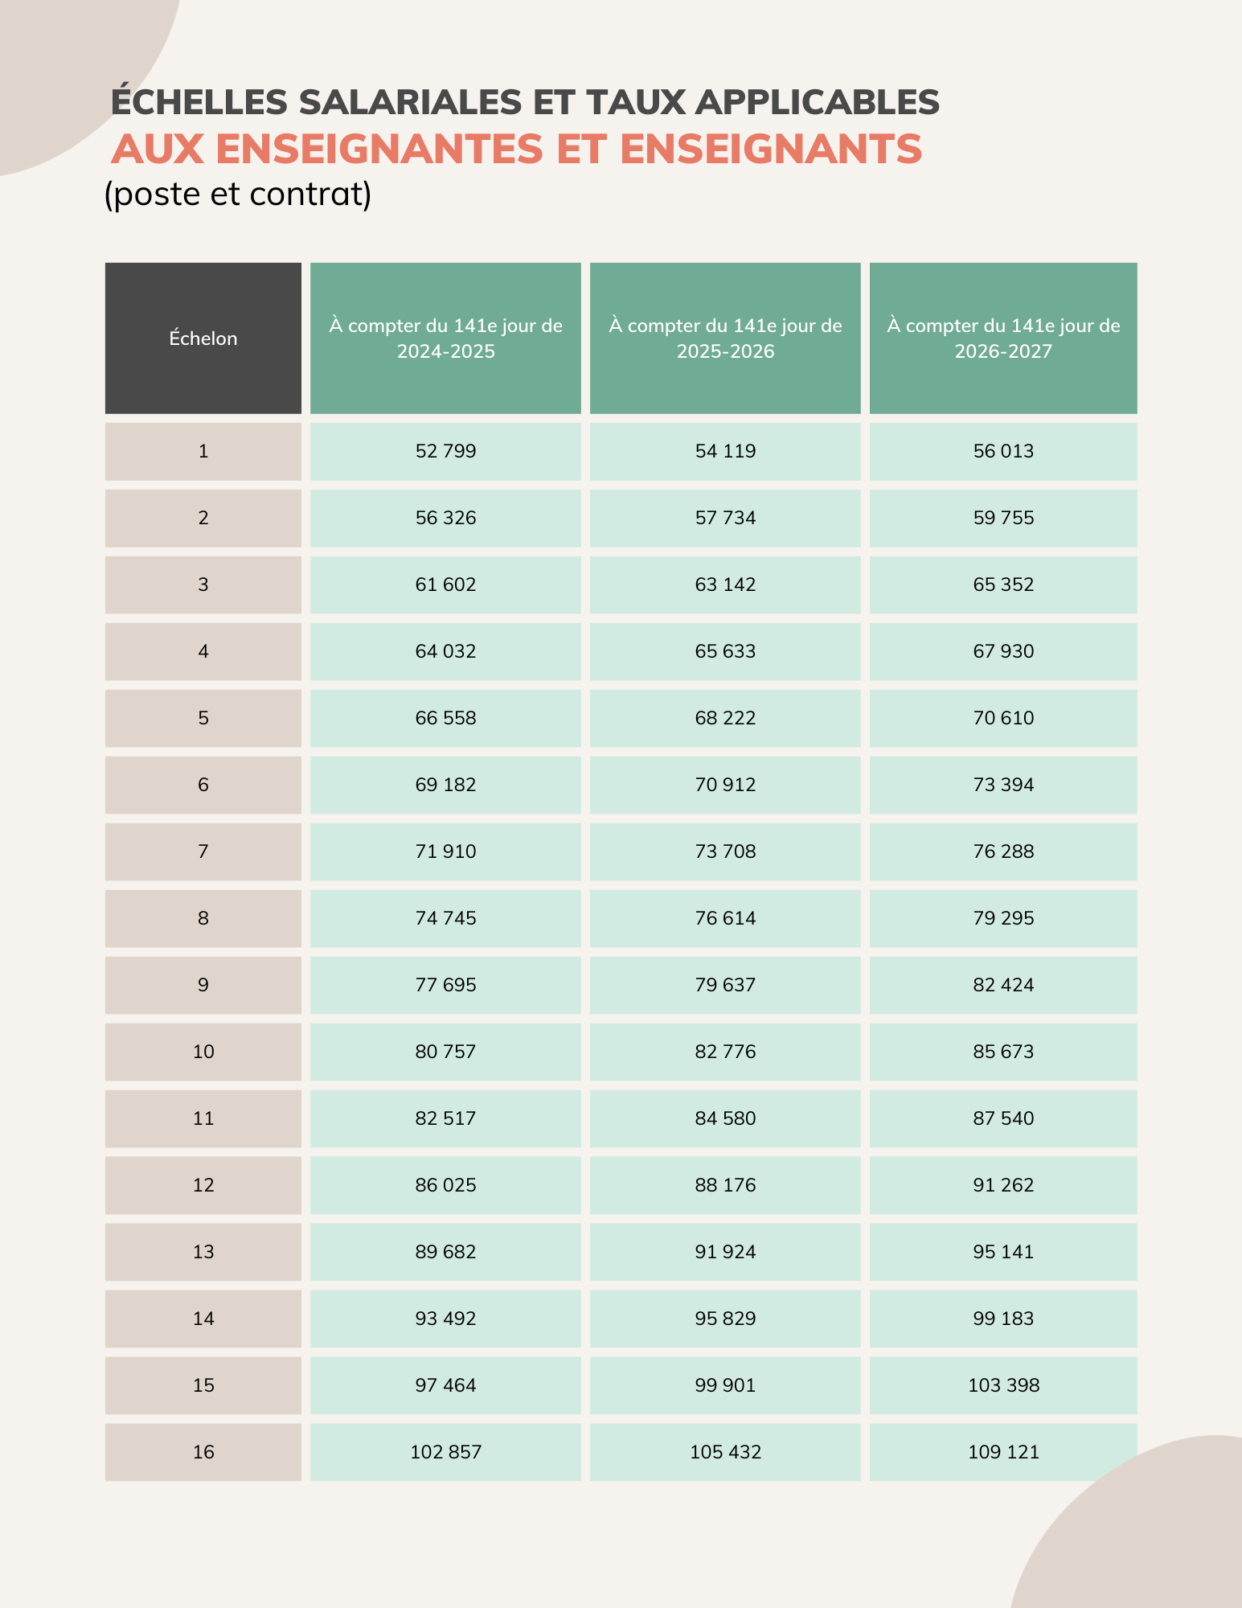Viewport: 1242px width, 1608px height.
Task: Click the '(poste et contrat)' subtitle
Action: (x=238, y=194)
